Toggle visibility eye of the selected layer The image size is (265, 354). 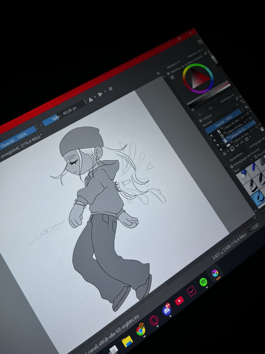218,145
